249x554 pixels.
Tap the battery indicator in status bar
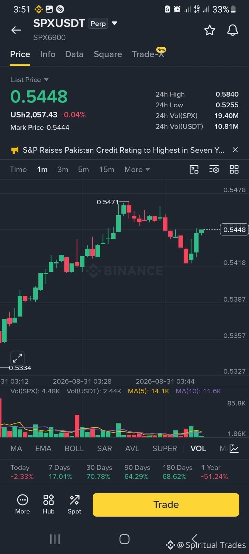click(233, 9)
